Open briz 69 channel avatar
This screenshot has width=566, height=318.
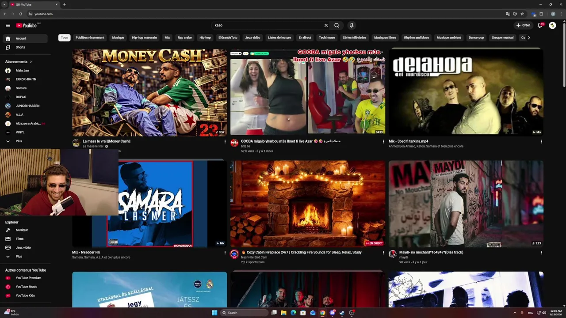tap(234, 143)
